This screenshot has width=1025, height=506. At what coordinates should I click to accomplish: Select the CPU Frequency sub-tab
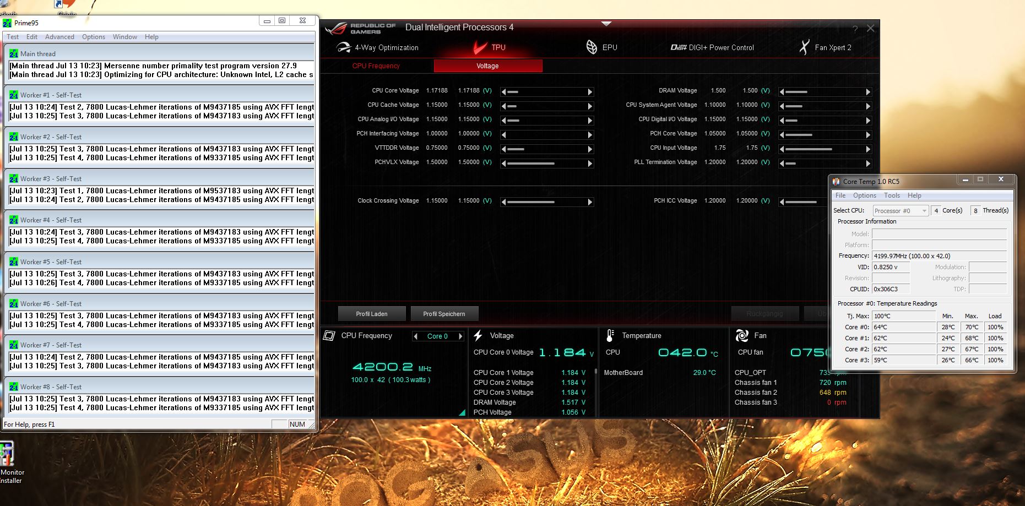(x=376, y=66)
